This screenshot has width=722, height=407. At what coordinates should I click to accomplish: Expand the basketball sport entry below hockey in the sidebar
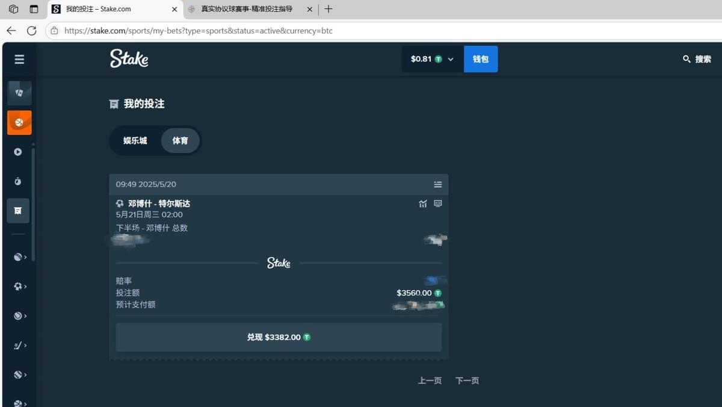click(x=20, y=374)
